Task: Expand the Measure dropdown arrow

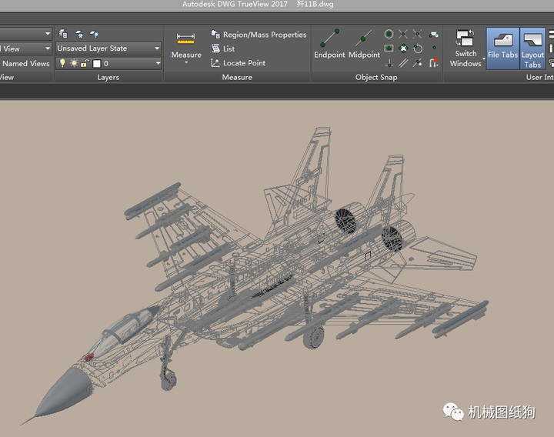Action: click(186, 62)
